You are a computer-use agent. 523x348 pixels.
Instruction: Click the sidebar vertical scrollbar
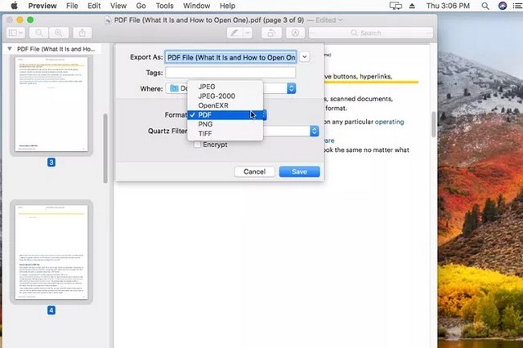coord(105,149)
